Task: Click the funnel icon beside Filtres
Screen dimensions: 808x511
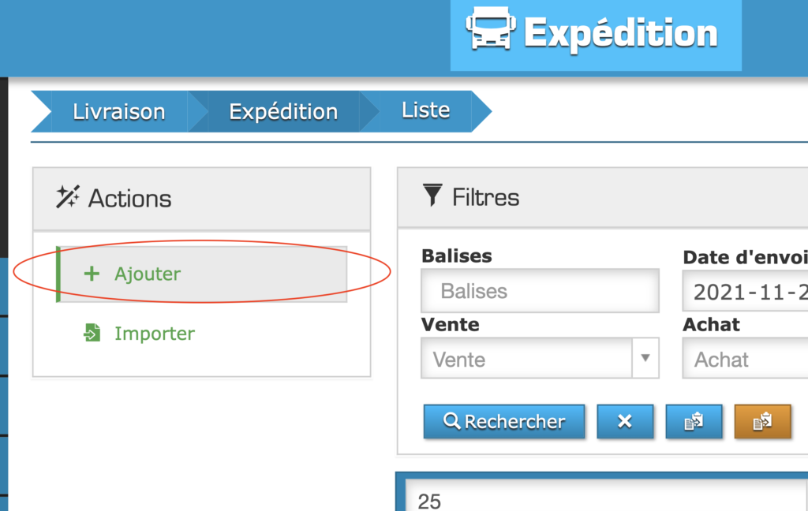Action: pyautogui.click(x=432, y=196)
